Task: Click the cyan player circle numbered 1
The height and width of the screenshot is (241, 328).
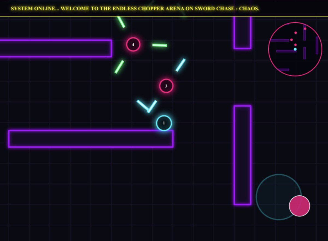Action: (x=164, y=123)
